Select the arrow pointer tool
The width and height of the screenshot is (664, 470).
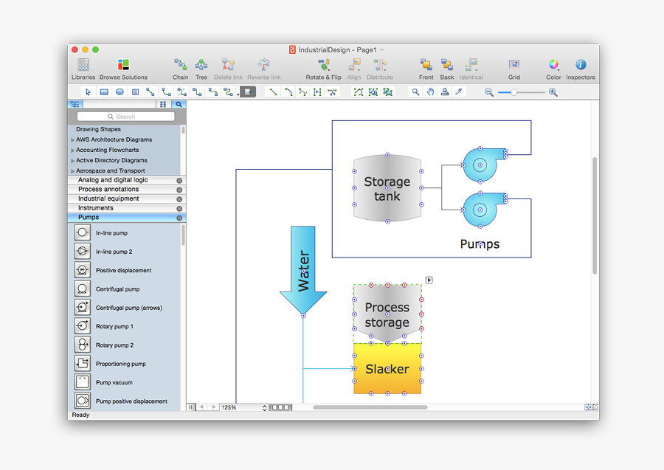pyautogui.click(x=88, y=91)
